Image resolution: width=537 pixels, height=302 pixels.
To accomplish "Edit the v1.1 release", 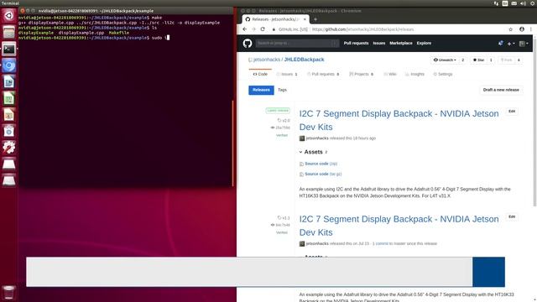I will (x=512, y=216).
